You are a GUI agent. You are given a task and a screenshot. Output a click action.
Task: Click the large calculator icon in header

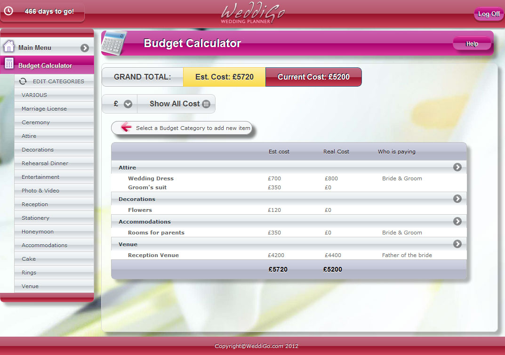[114, 43]
